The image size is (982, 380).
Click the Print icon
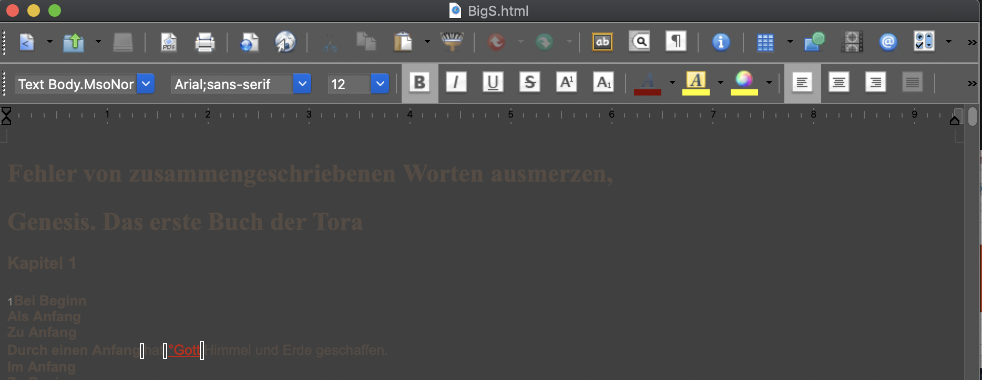204,42
